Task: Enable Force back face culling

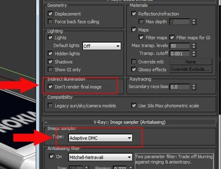Action: [x=50, y=21]
